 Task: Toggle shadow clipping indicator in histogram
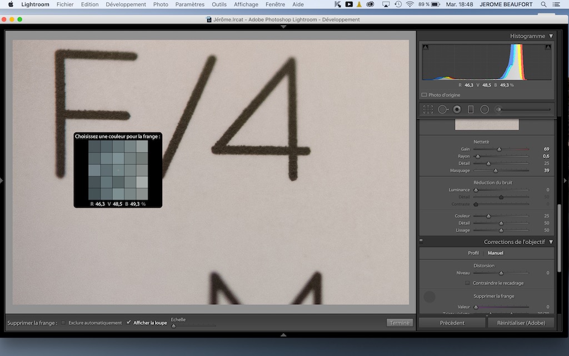tap(426, 47)
